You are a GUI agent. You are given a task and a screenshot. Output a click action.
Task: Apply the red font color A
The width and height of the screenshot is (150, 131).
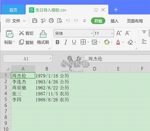118,42
